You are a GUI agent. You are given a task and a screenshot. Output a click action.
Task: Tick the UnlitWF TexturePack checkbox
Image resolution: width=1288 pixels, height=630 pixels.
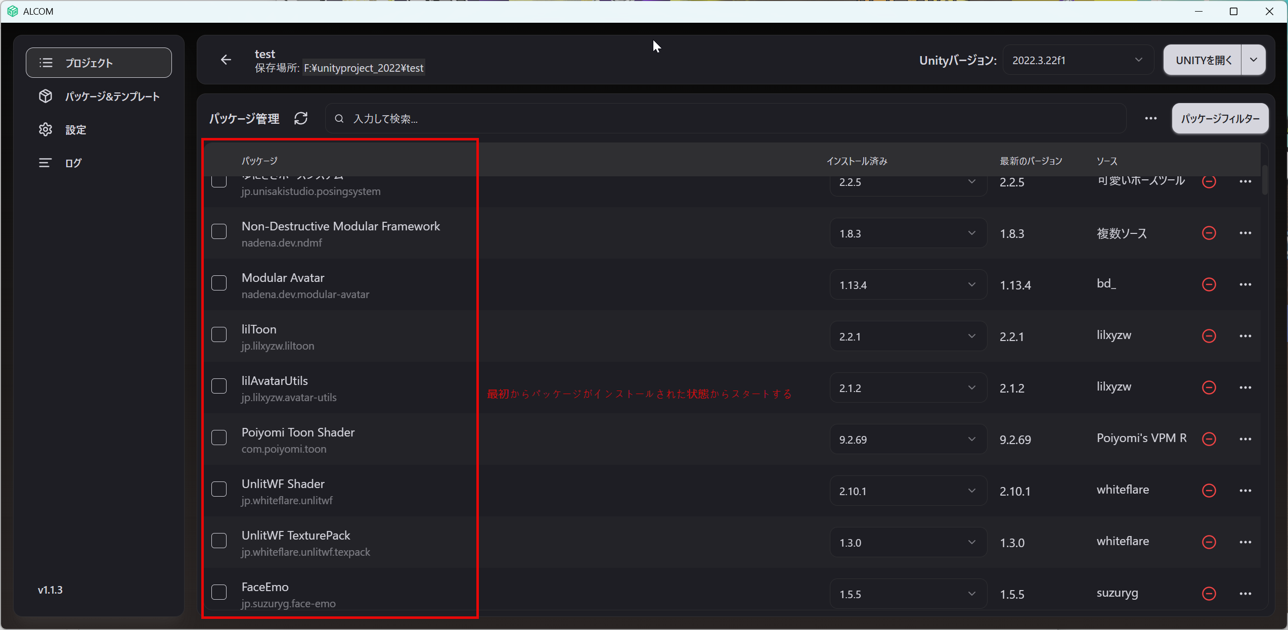[x=219, y=541]
